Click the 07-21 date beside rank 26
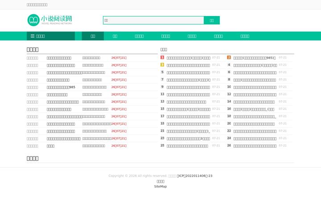Viewport: 321px width, 200px height. click(283, 146)
